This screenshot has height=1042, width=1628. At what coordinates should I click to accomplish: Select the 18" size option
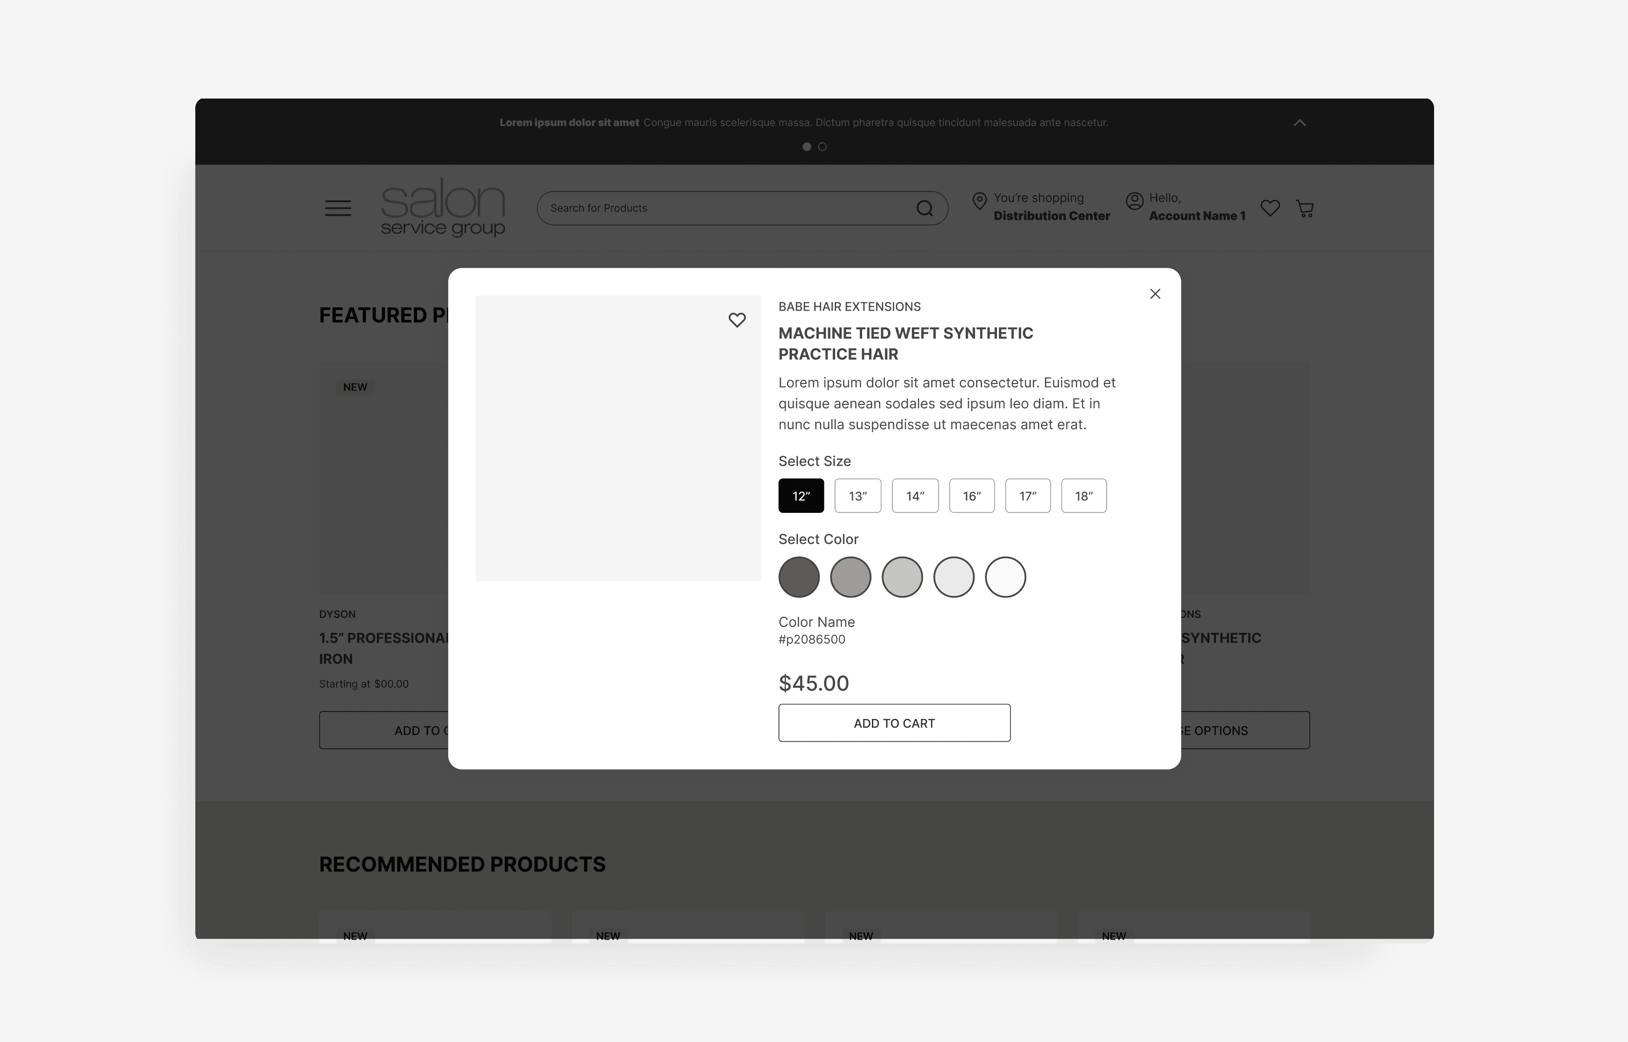tap(1084, 496)
